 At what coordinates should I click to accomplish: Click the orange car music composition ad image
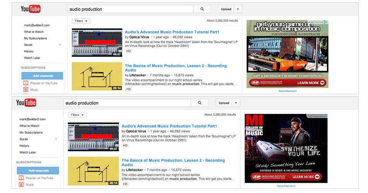coord(287,54)
